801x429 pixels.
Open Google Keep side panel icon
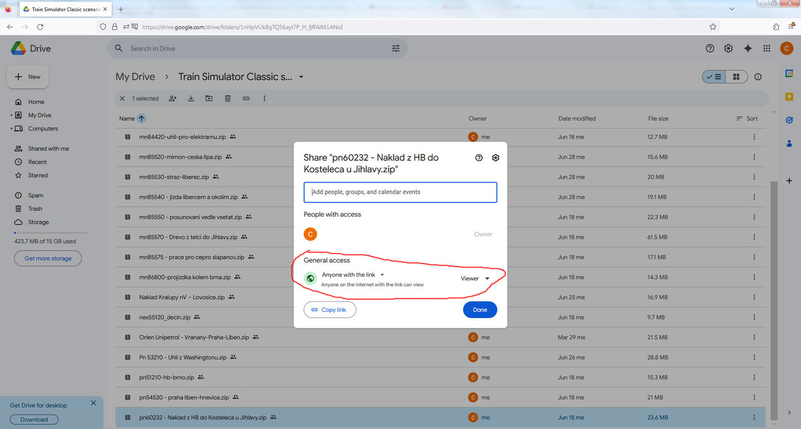pos(789,96)
